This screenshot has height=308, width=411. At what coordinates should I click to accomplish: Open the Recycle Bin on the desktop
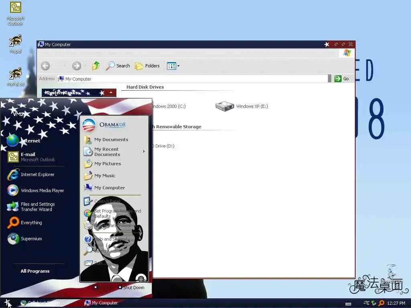[391, 273]
